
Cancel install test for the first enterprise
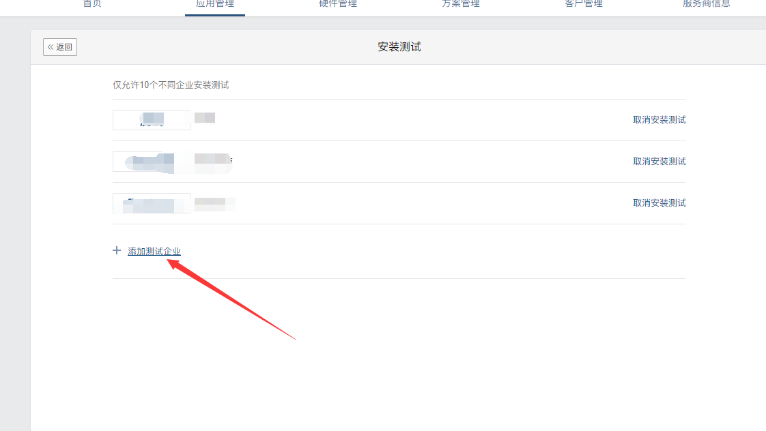point(659,119)
